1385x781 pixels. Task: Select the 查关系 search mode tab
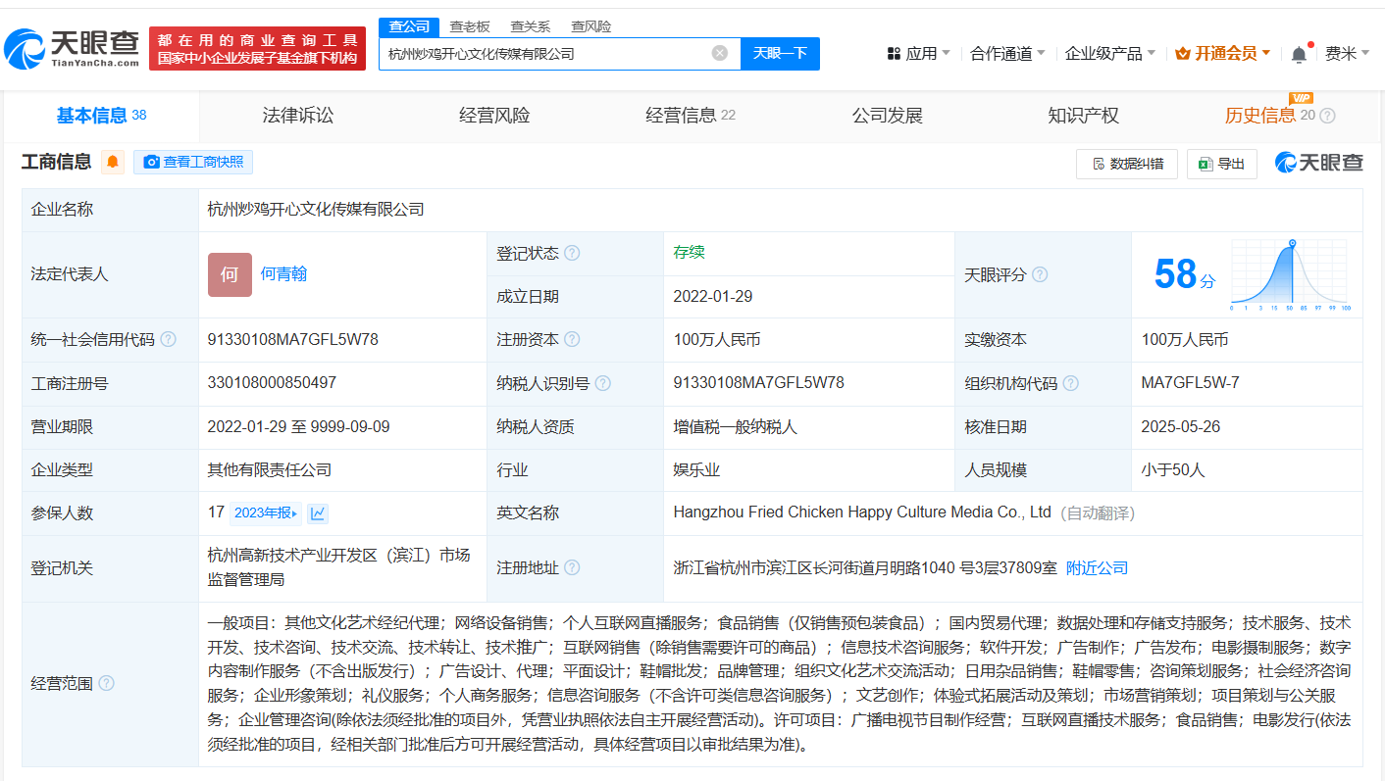tap(531, 26)
